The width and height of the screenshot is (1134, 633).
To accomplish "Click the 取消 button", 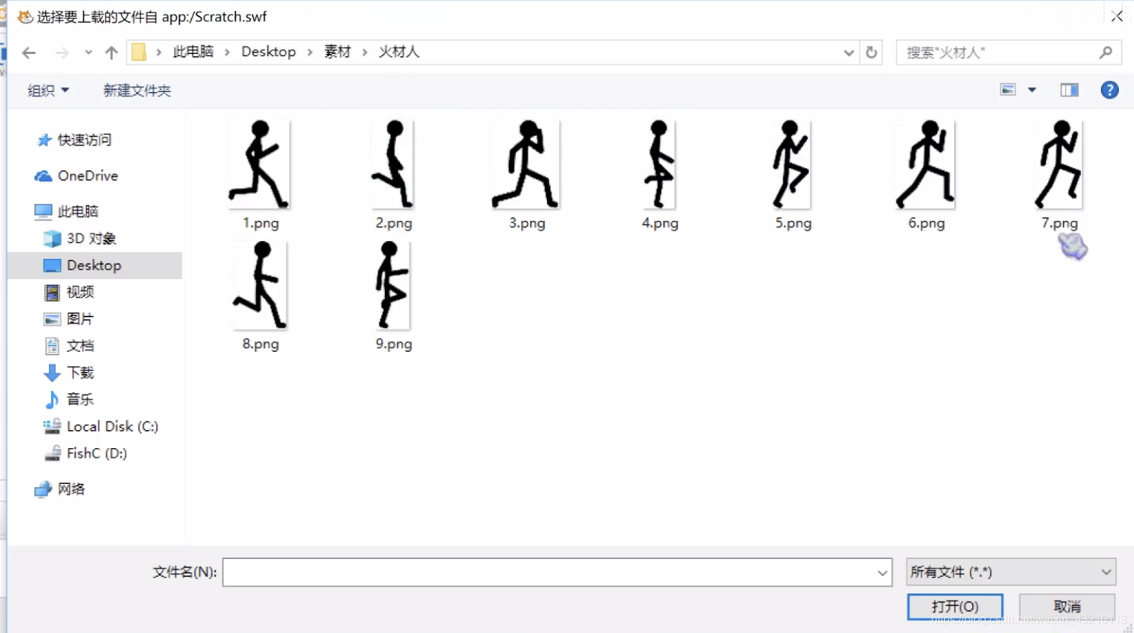I will point(1067,606).
